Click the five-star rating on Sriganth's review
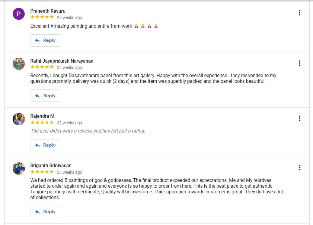313x225 pixels. 42,172
